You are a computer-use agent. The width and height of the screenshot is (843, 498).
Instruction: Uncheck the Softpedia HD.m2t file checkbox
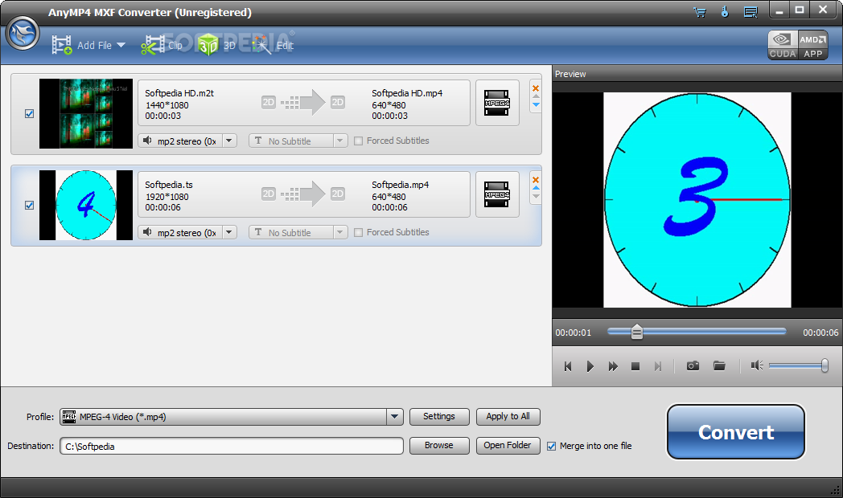[x=30, y=114]
